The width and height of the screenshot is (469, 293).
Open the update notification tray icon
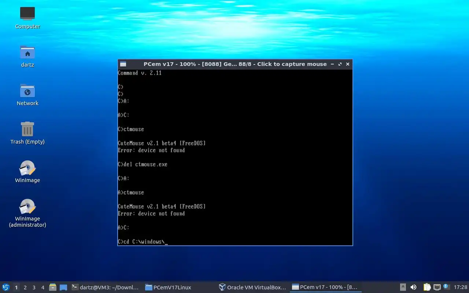[446, 287]
